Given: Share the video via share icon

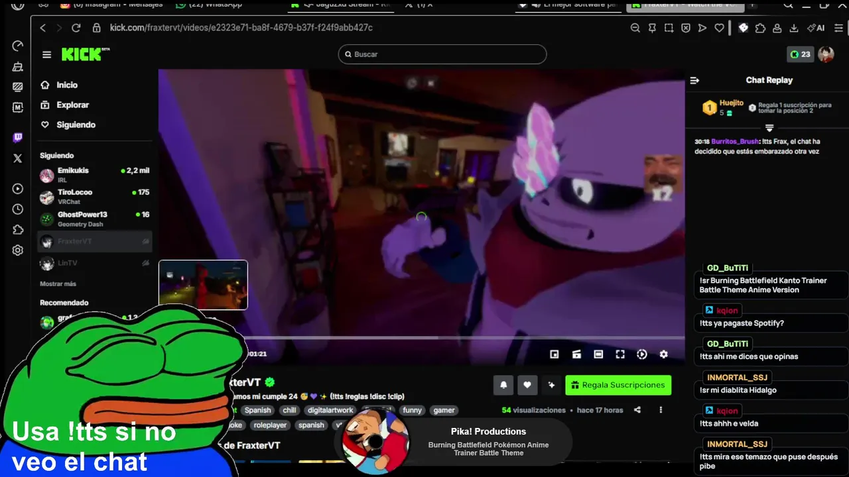Looking at the screenshot, I should point(637,410).
